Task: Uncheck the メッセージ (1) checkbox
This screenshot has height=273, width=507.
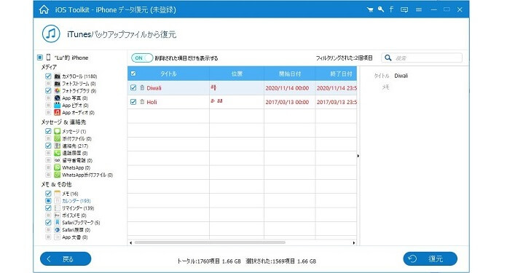Action: [x=48, y=131]
